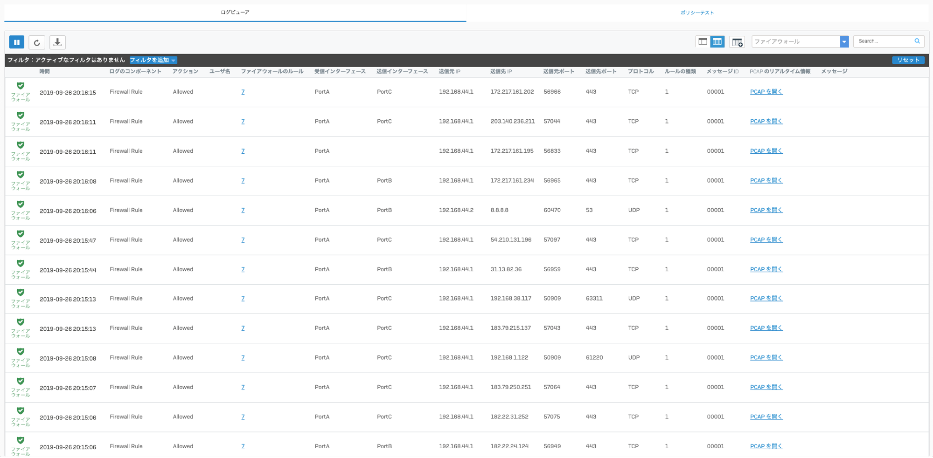Click the ファイアウォールのルール column header

pos(272,72)
